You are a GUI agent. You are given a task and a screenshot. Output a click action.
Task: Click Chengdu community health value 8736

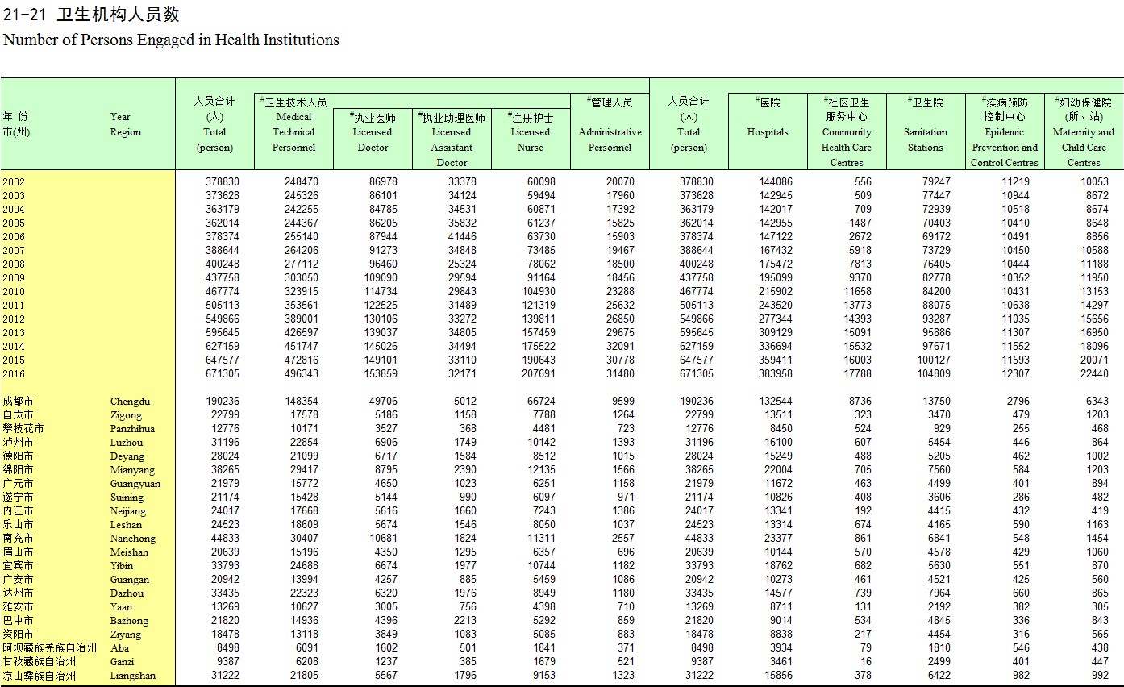(860, 402)
